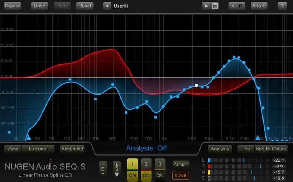Toggle the Bypass button

pos(13,6)
